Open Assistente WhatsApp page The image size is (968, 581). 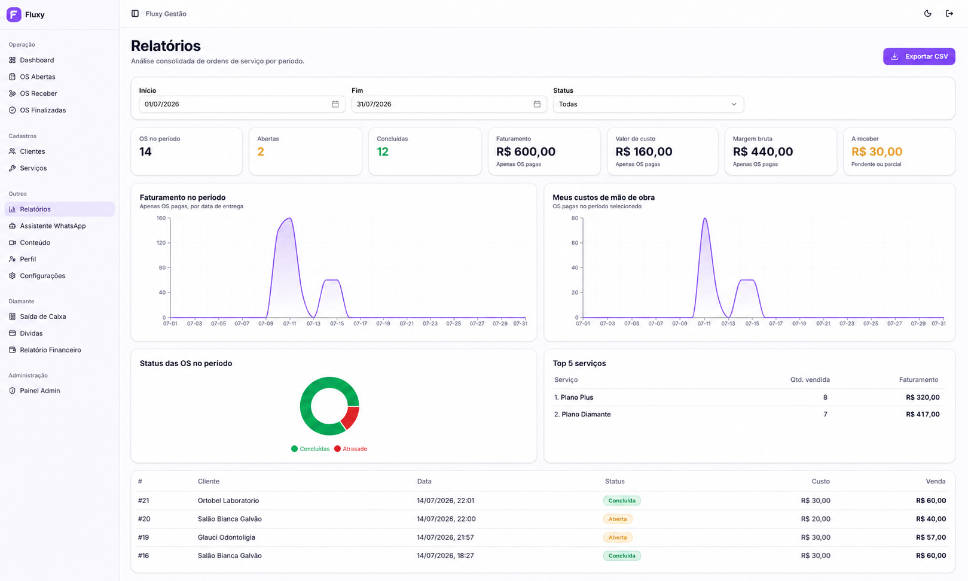60,226
